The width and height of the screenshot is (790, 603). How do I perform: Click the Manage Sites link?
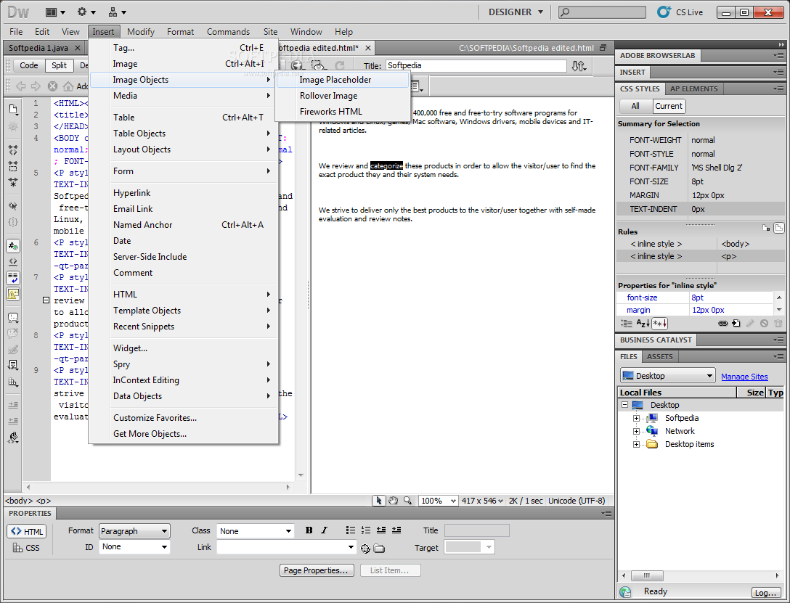(744, 377)
